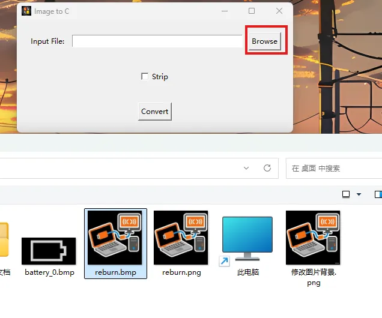Click the Image to C app icon
Viewport: 382px width, 318px height.
coord(26,11)
